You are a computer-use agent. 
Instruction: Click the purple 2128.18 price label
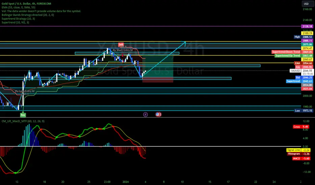(307, 26)
